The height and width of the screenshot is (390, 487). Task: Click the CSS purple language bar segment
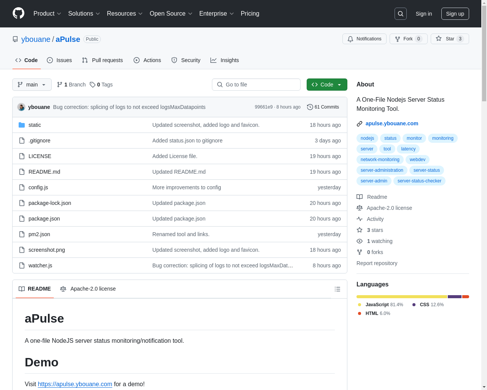tap(455, 297)
